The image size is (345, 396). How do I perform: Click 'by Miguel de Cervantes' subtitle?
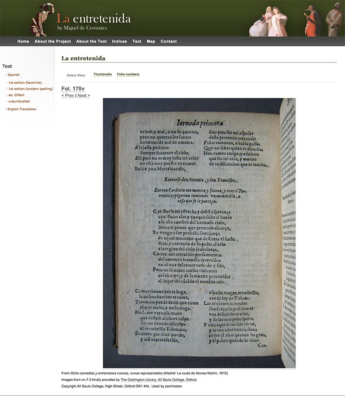tap(82, 28)
